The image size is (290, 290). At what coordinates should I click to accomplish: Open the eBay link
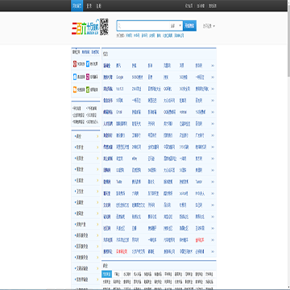135,159
